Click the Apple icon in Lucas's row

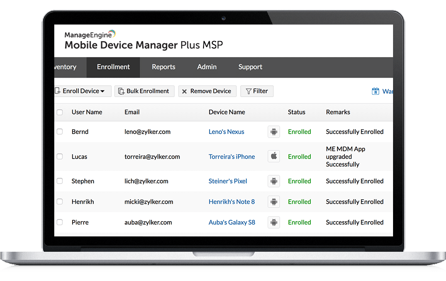coord(274,156)
